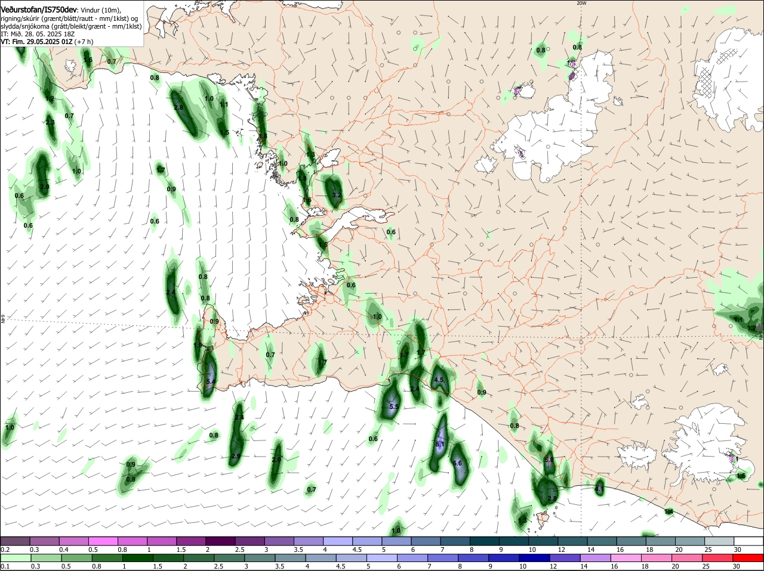The width and height of the screenshot is (764, 571).
Task: Pick the pale green 0.1 swatch in lower scale
Action: click(x=16, y=558)
